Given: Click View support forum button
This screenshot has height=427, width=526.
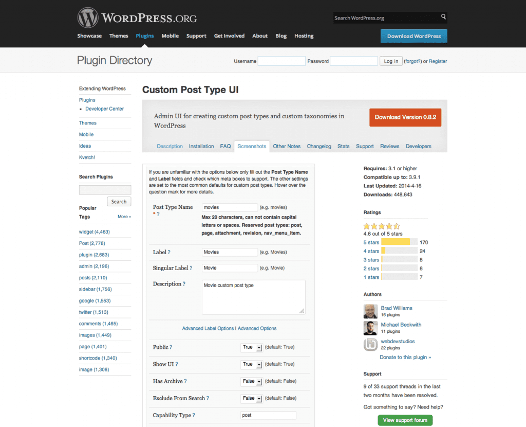Looking at the screenshot, I should tap(405, 420).
